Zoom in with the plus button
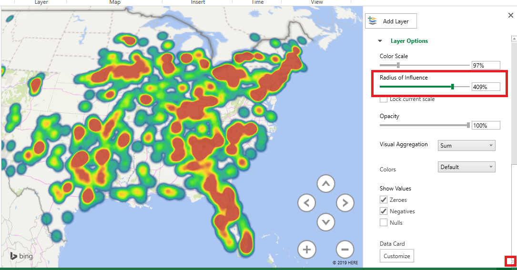 (x=307, y=250)
